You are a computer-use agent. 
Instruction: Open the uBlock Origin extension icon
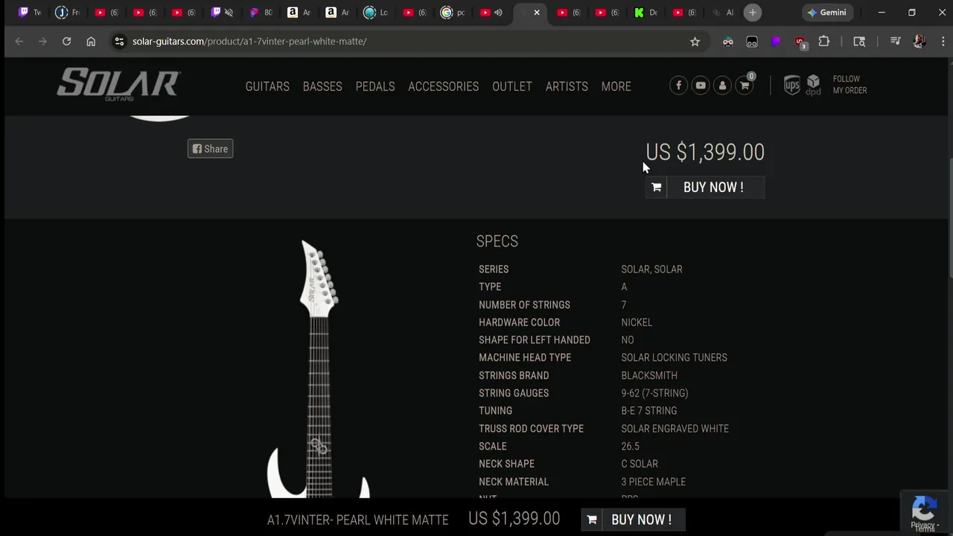[x=800, y=42]
